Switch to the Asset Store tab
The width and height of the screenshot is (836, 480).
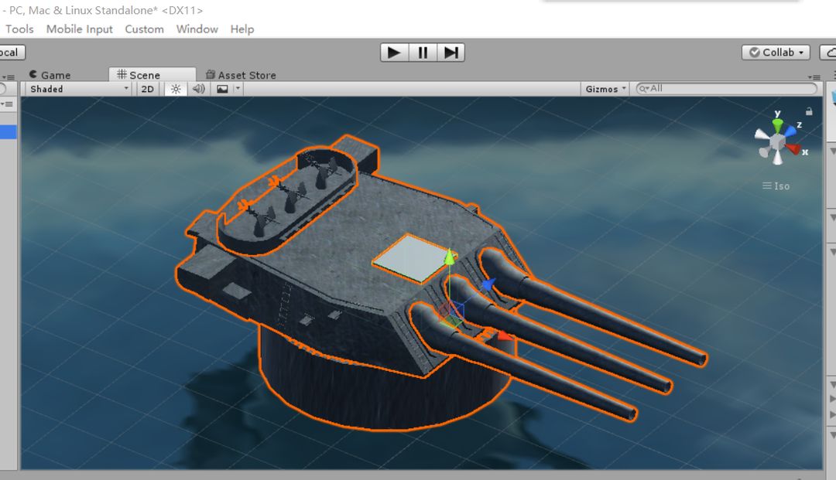(x=241, y=75)
